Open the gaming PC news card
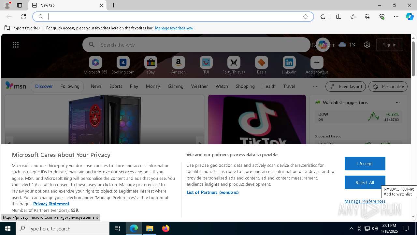The image size is (417, 235). (105, 119)
